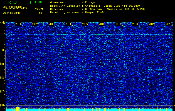Click the 0.8 frequency axis label
This screenshot has width=175, height=111.
(x=2, y=78)
